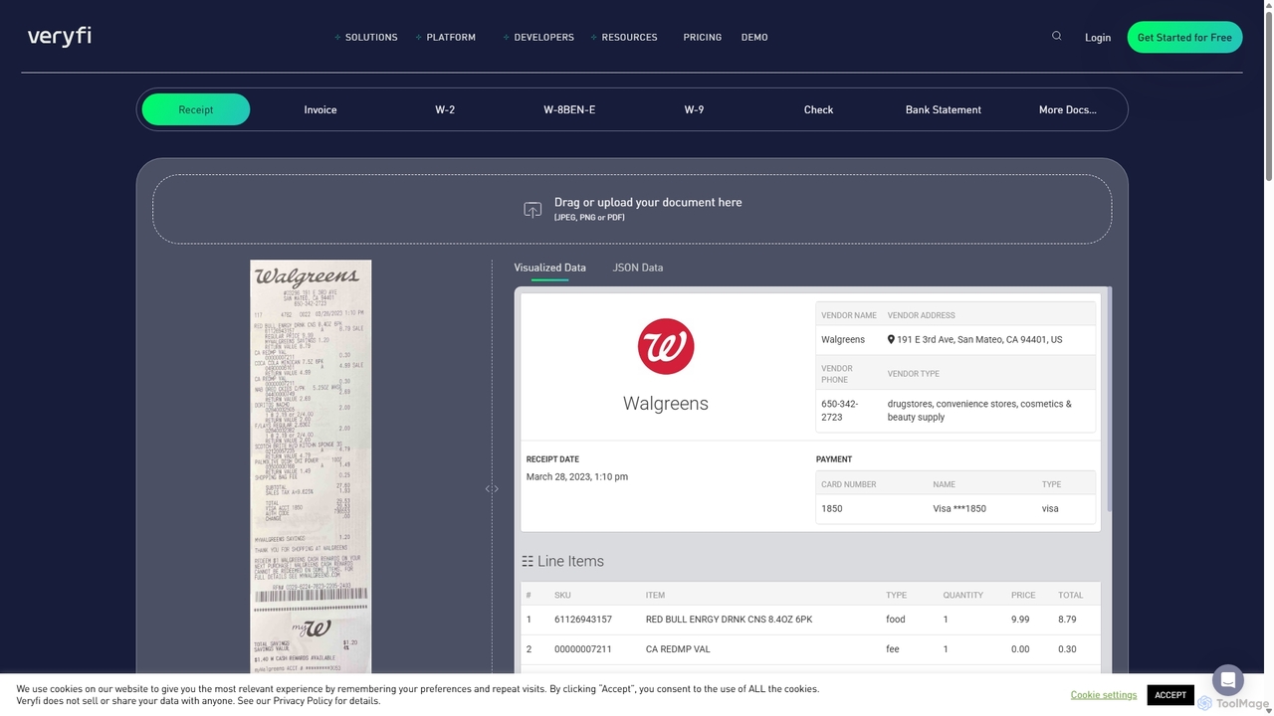
Task: Open Cookie settings link
Action: [1104, 695]
